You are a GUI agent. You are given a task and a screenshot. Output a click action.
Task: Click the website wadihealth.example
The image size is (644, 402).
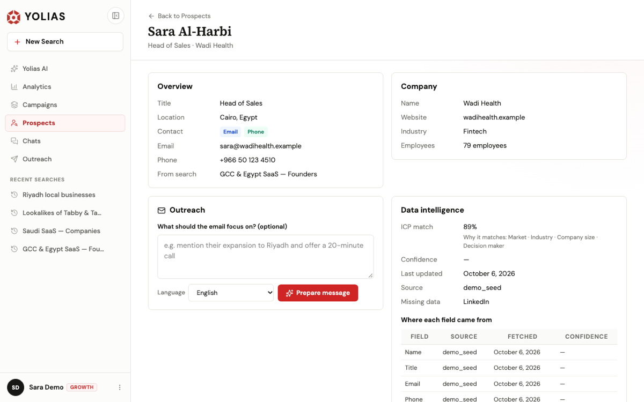coord(494,117)
